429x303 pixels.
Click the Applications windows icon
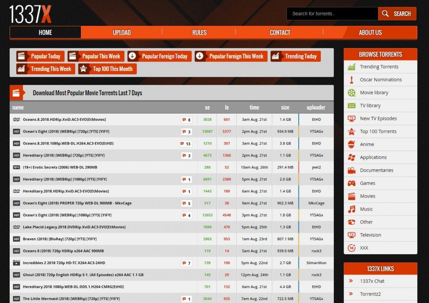click(351, 158)
